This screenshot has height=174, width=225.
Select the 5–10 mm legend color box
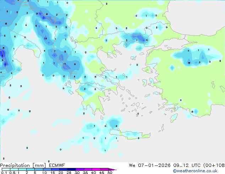click(x=39, y=169)
